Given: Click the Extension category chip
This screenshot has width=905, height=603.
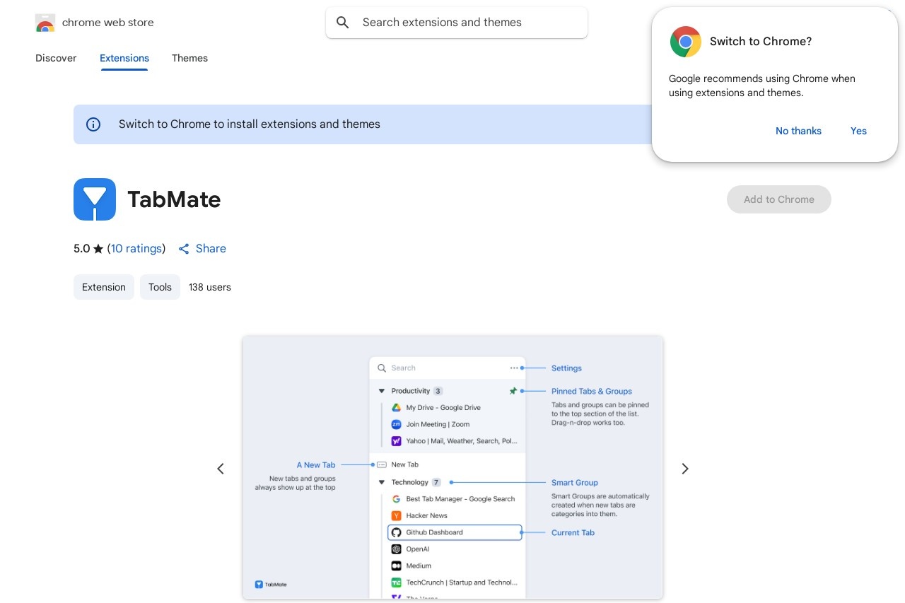Looking at the screenshot, I should click(104, 287).
